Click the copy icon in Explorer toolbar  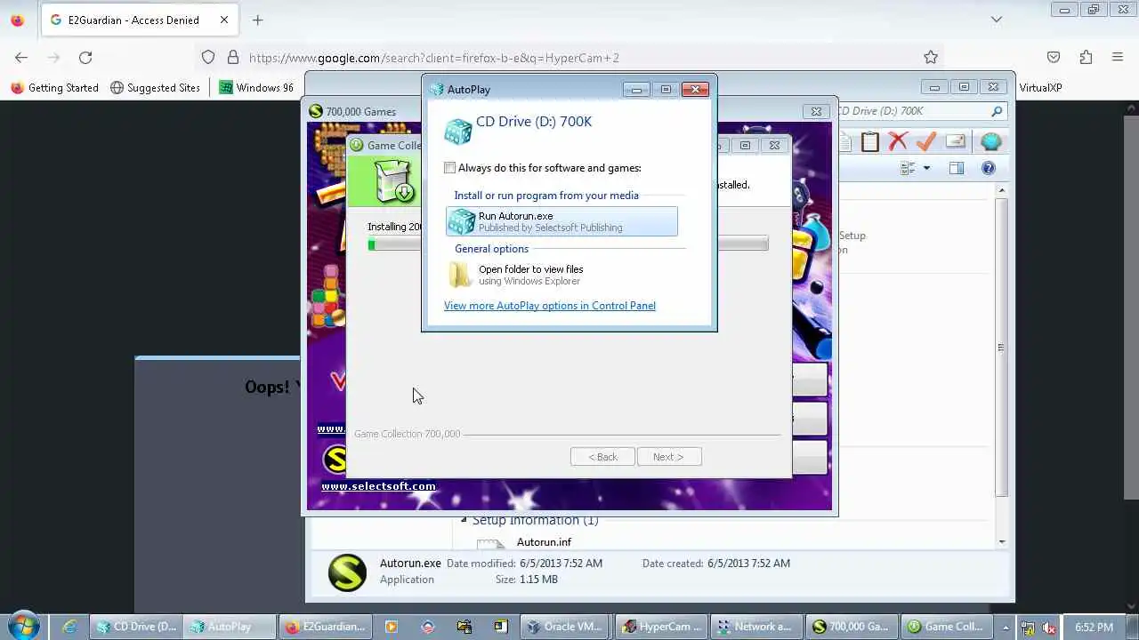(x=845, y=142)
